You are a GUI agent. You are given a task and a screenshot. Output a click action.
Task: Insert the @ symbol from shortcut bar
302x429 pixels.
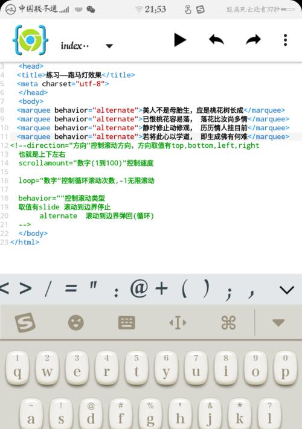tap(139, 289)
